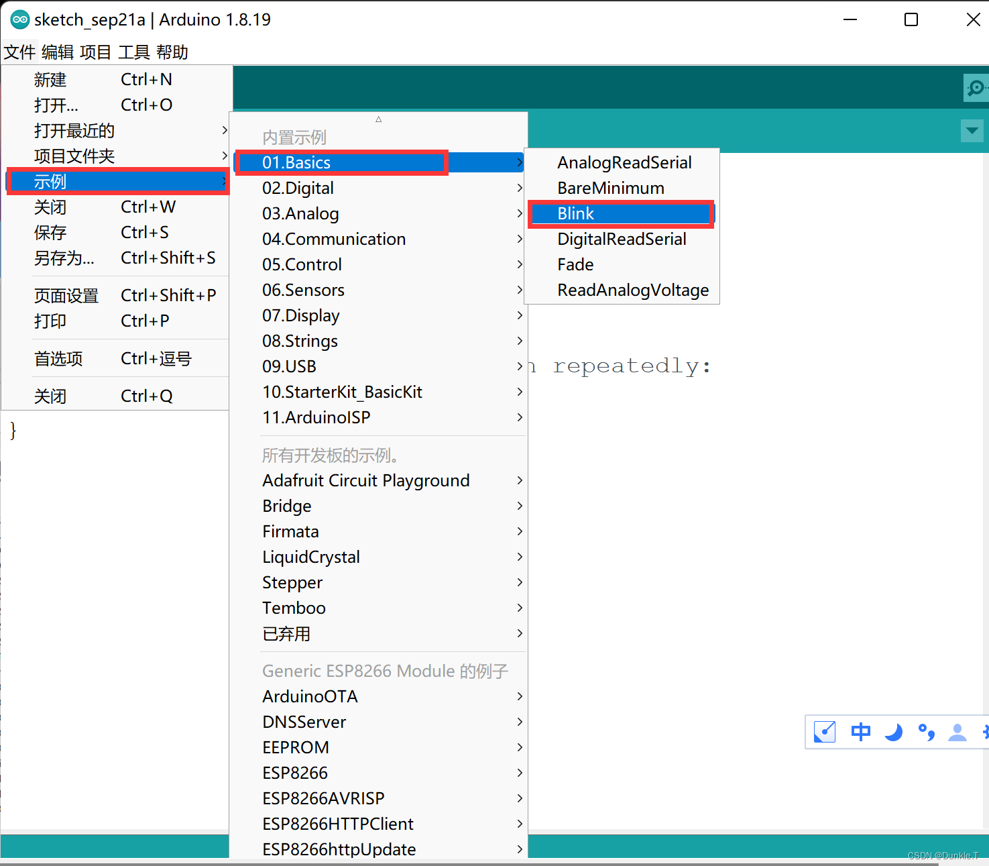The height and width of the screenshot is (866, 989).
Task: Open the 项目 menu
Action: (x=96, y=52)
